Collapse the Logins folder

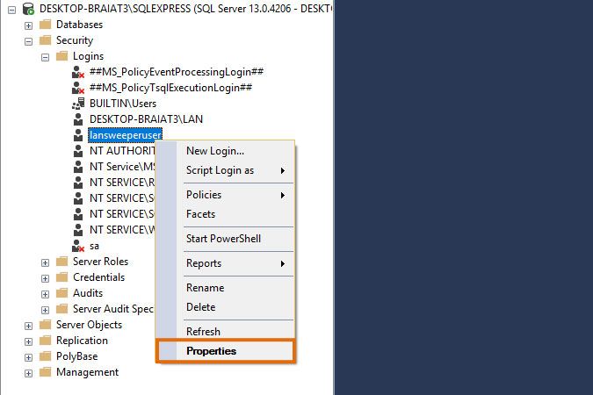pos(46,56)
